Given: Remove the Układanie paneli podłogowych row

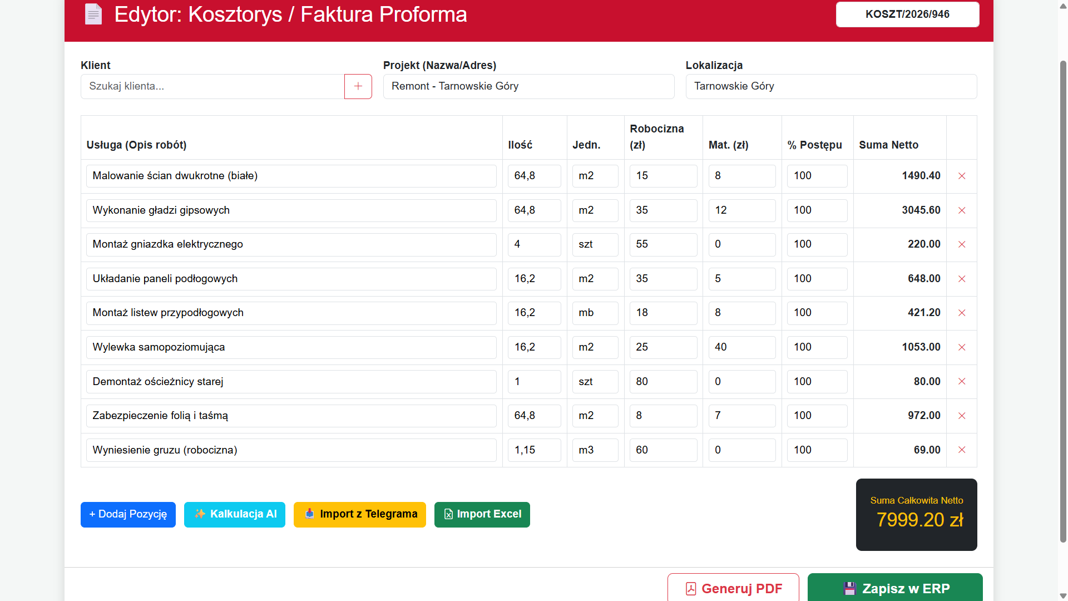Looking at the screenshot, I should tap(962, 279).
